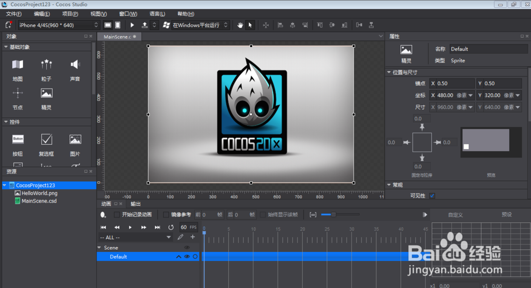Choose the arrow selection tool
The width and height of the screenshot is (531, 288).
point(250,25)
